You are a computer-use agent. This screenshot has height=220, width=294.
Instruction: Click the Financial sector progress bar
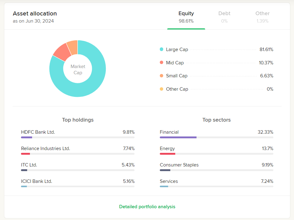(216, 137)
